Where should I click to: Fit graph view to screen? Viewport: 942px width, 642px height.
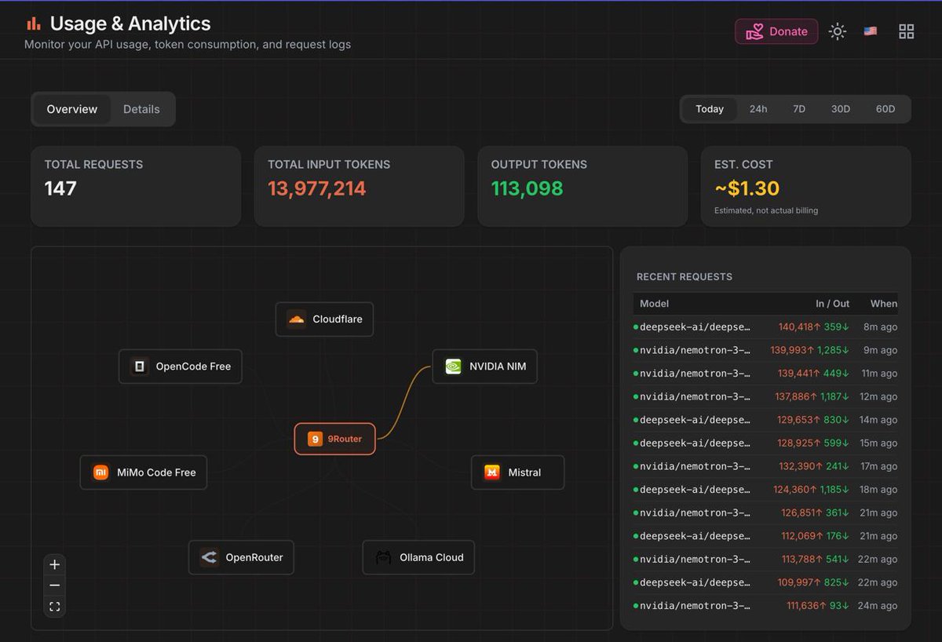point(54,607)
